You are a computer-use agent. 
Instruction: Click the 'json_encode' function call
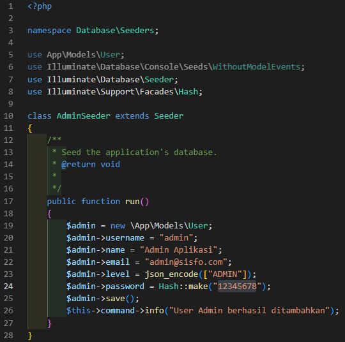tap(171, 274)
